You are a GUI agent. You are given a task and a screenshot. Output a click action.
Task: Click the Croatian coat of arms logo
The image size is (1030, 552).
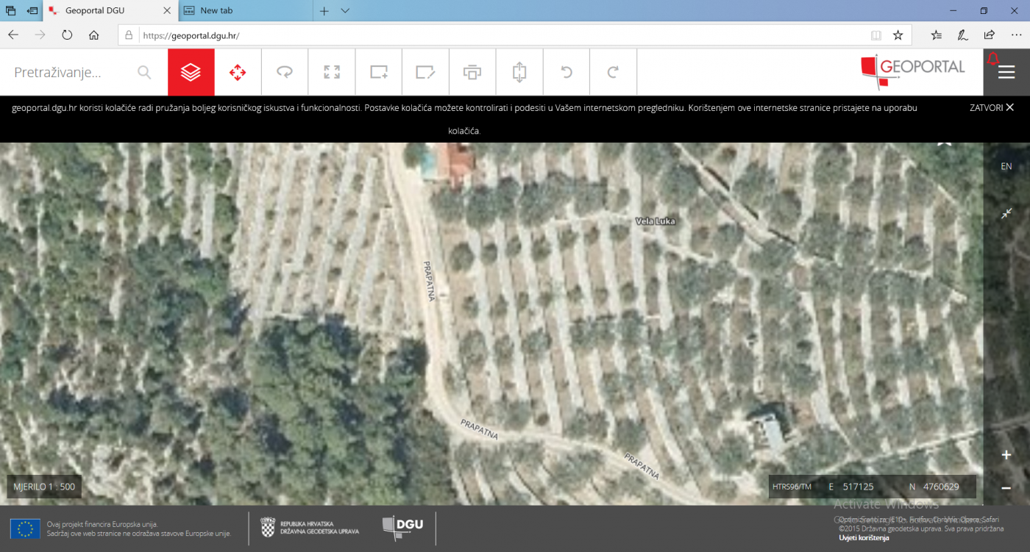[x=268, y=527]
